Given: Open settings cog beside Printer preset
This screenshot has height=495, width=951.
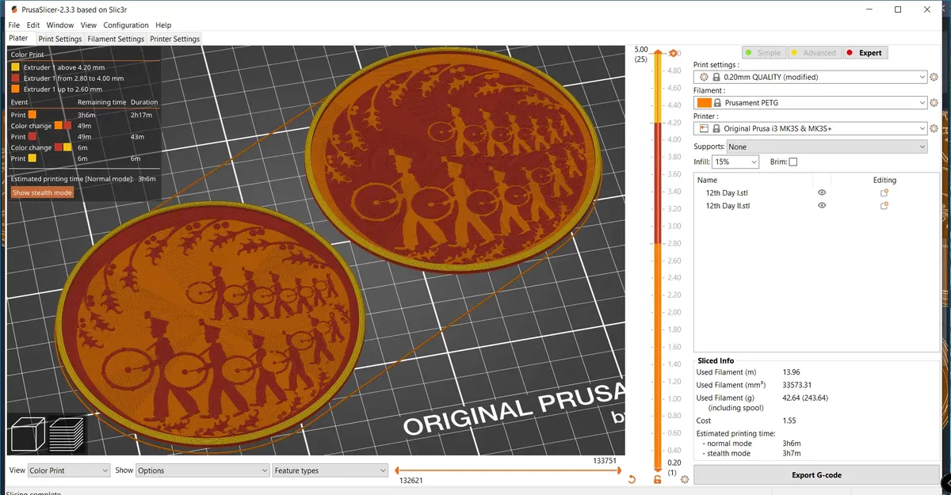Looking at the screenshot, I should pos(934,128).
